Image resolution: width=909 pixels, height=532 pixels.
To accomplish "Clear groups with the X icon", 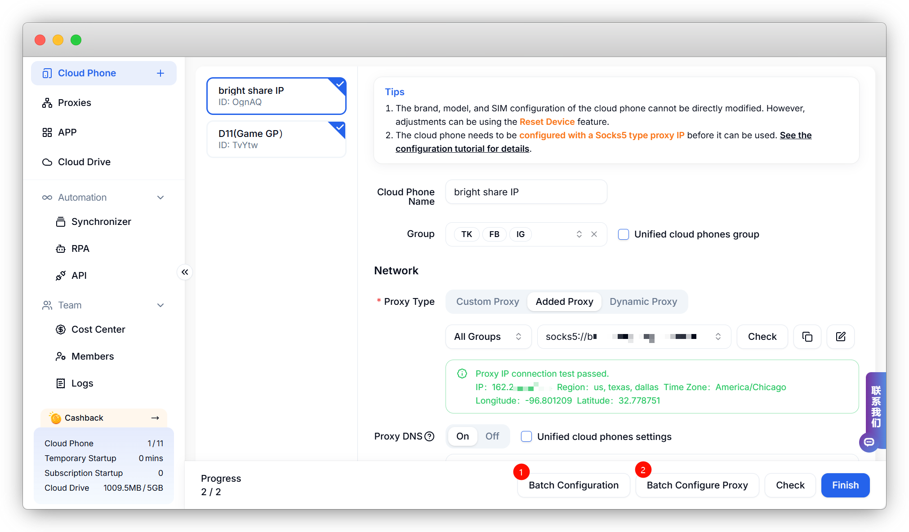I will 594,234.
